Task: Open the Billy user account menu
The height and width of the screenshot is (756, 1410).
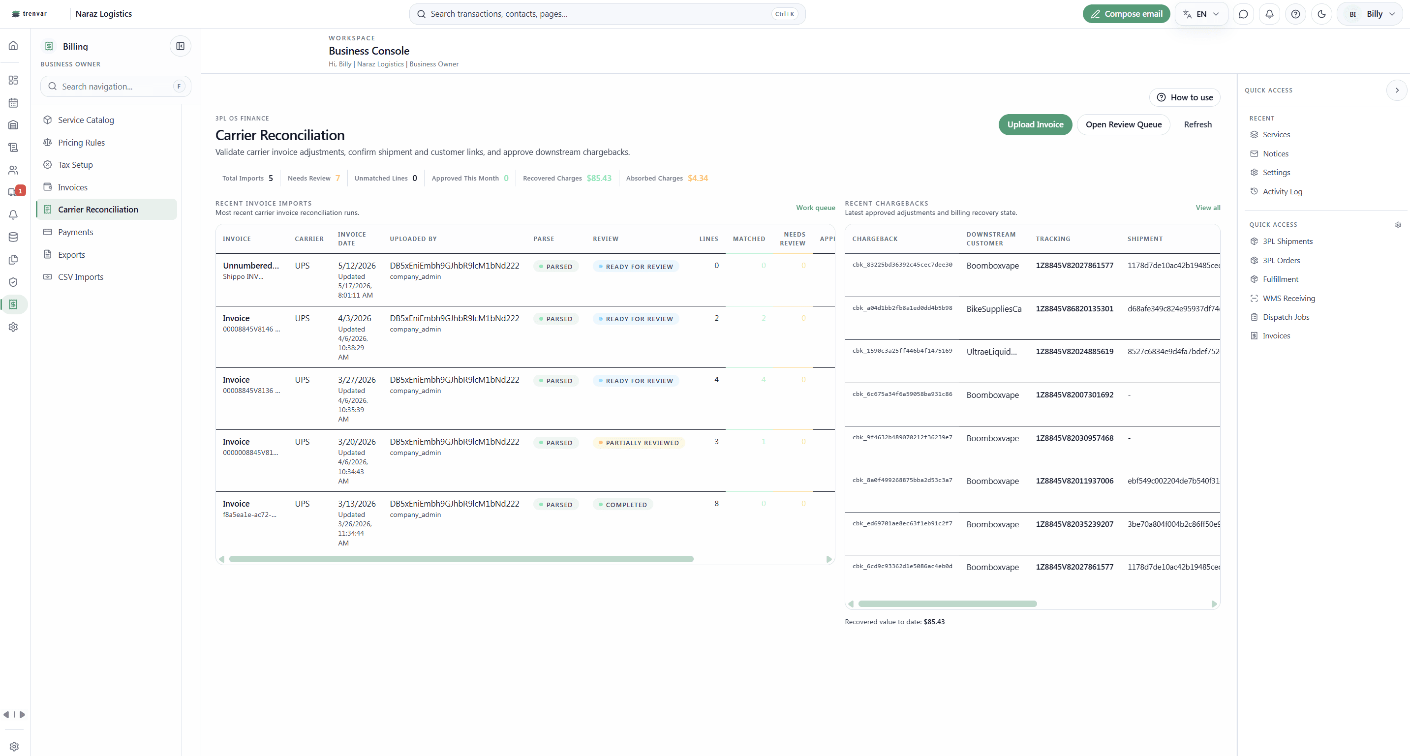Action: click(x=1370, y=14)
